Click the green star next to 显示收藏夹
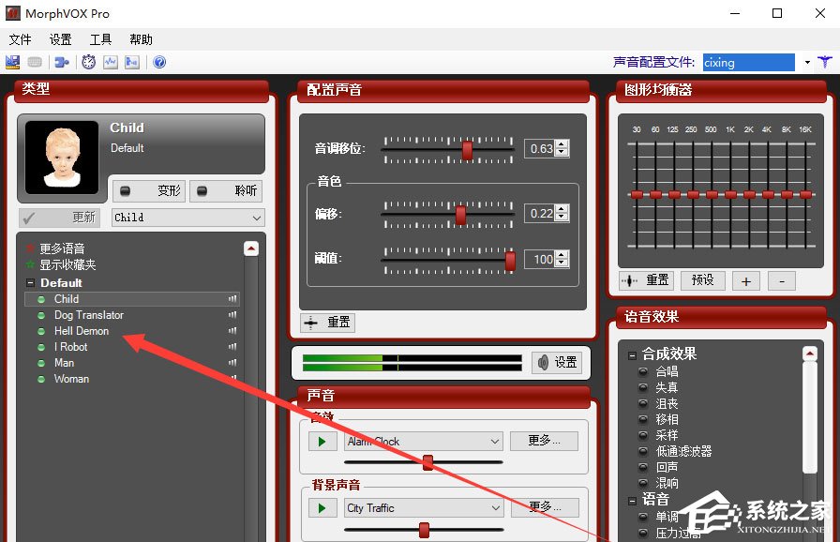This screenshot has height=542, width=840. pyautogui.click(x=31, y=264)
